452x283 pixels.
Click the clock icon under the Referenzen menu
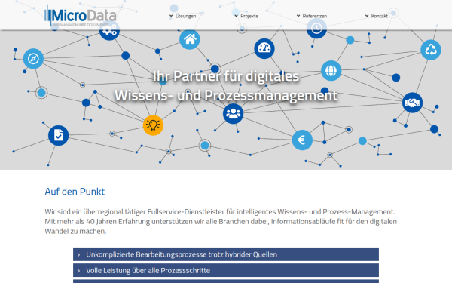click(316, 29)
